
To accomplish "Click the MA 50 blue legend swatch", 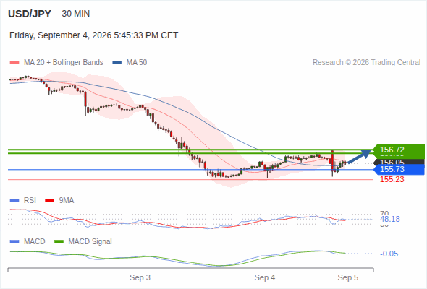I will tap(117, 63).
